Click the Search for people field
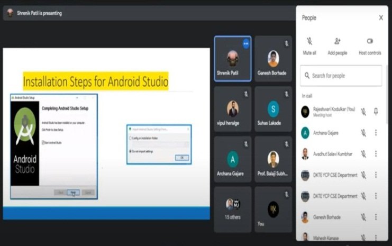 click(x=341, y=76)
